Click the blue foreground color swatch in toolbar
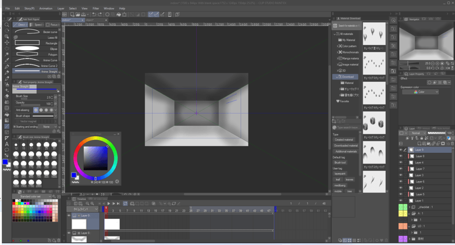455x245 pixels. (x=5, y=162)
